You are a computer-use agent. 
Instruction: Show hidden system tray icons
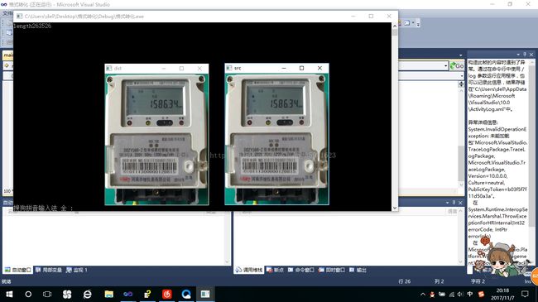pos(423,294)
